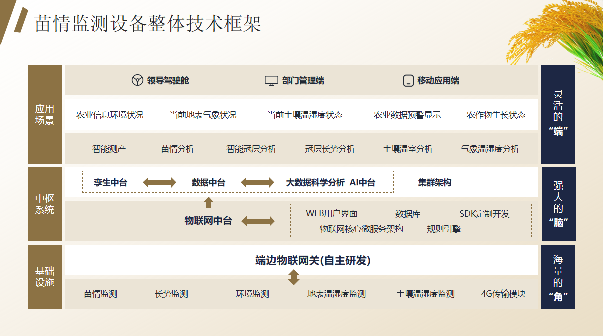This screenshot has width=603, height=336.
Task: Click the double arrow between 数据中台 and 大数据科学分析
Action: pyautogui.click(x=258, y=182)
